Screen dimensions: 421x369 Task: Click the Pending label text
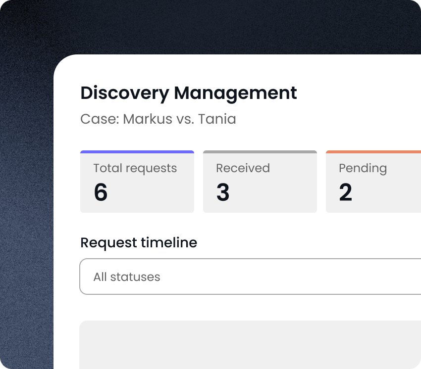click(x=363, y=168)
